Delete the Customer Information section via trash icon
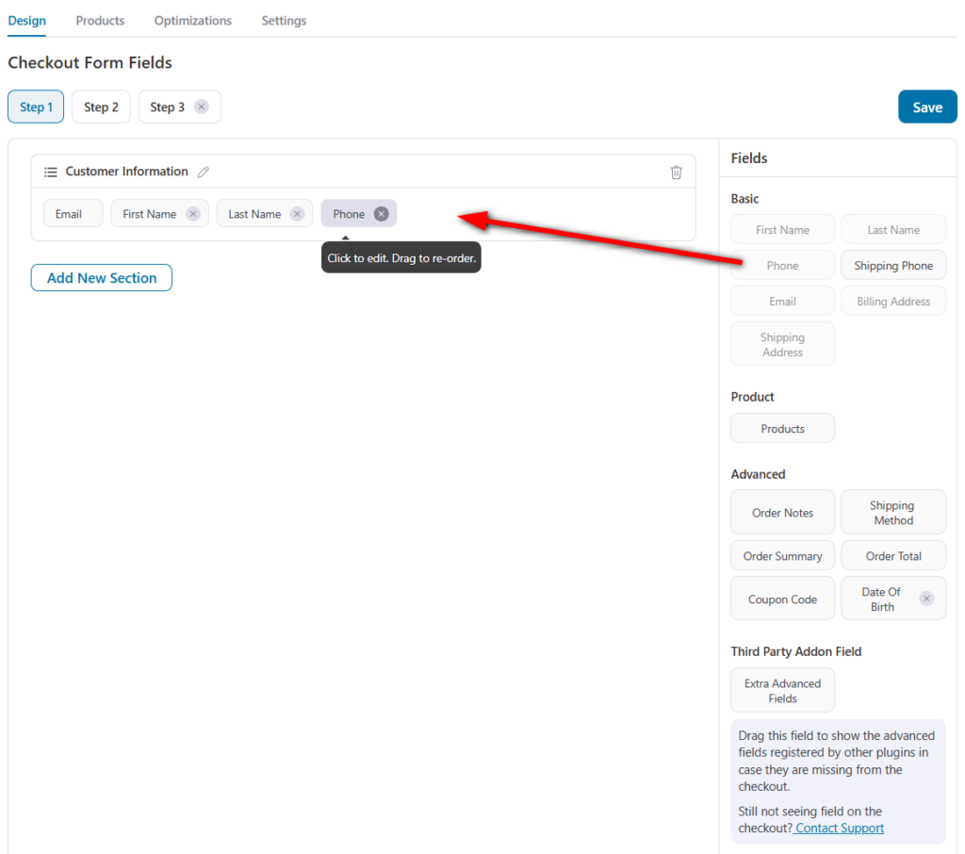Image resolution: width=965 pixels, height=854 pixels. click(676, 172)
